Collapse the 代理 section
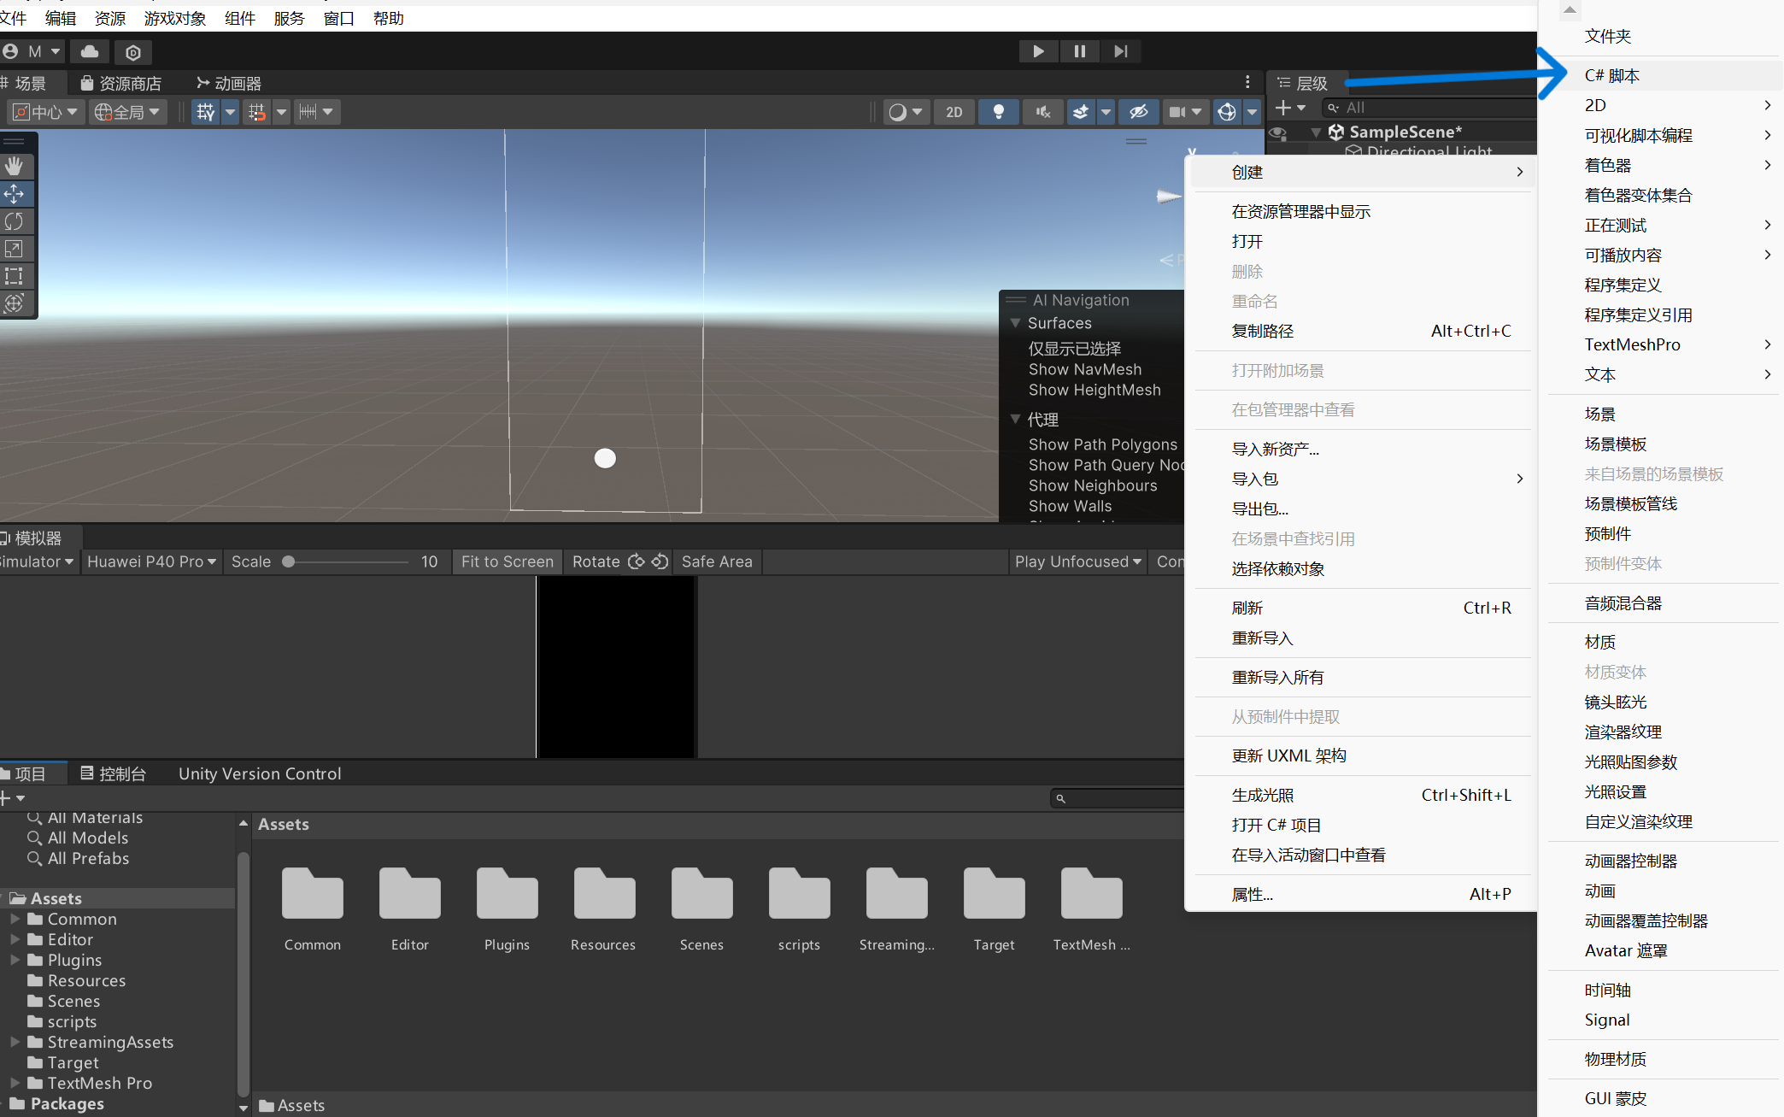This screenshot has height=1117, width=1784. pyautogui.click(x=1016, y=419)
